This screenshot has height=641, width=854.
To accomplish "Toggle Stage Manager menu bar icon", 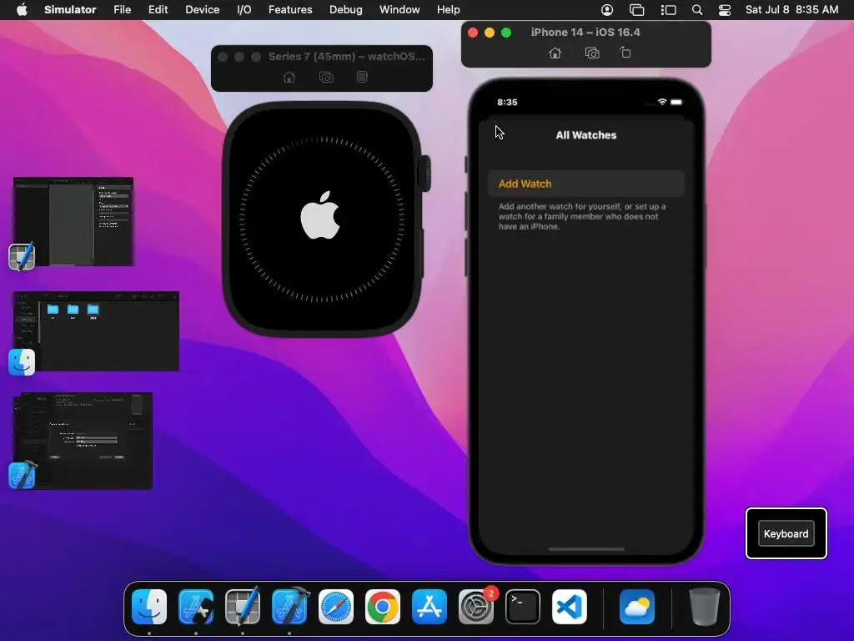I will (668, 10).
